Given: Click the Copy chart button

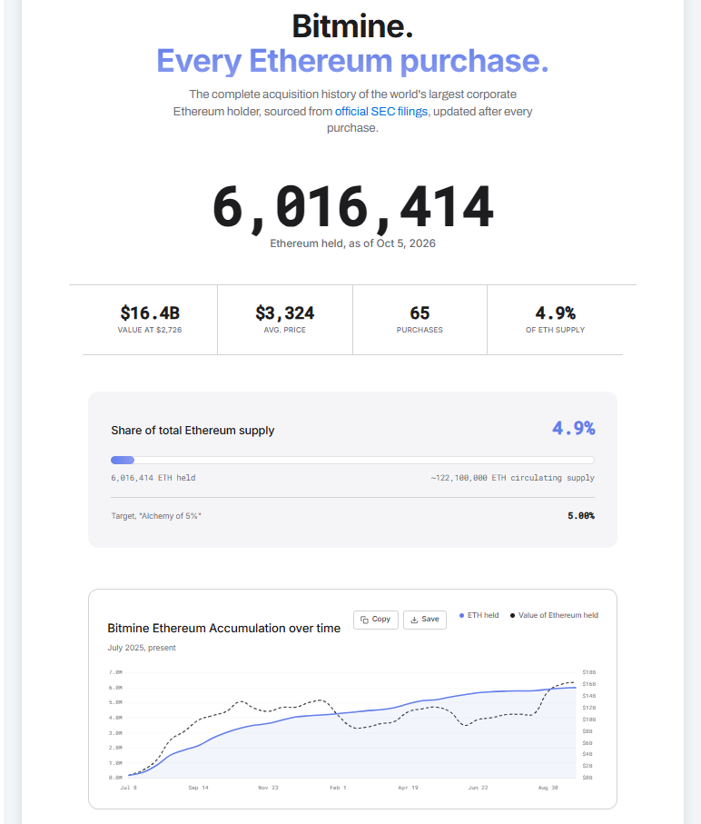Looking at the screenshot, I should coord(376,619).
